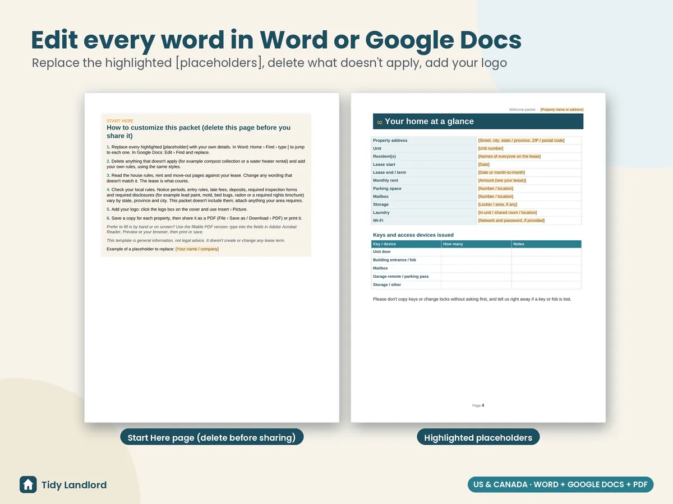This screenshot has width=673, height=504.
Task: Select the "Building entrance / fob" row
Action: (x=476, y=260)
